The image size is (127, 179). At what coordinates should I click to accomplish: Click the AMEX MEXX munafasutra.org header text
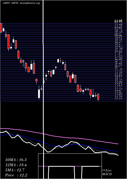pos(21,3)
